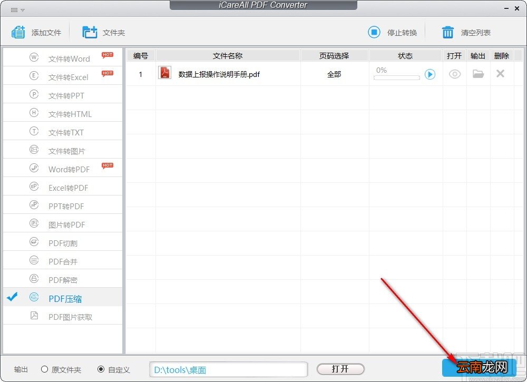
Task: Minimize the iCareAll PDF Converter window
Action: tap(506, 9)
